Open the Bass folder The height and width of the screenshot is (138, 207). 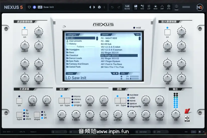(70, 52)
